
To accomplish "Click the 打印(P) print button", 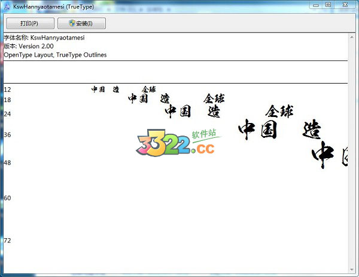I will [x=31, y=23].
